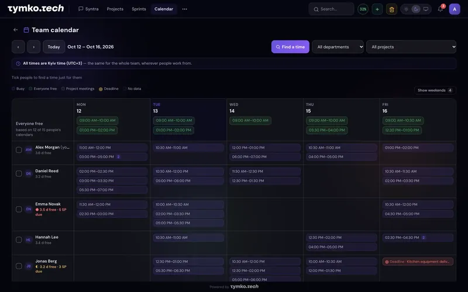Viewport: 468px width, 292px height.
Task: Open Daniel Reed's Monday 05:30 PM–07:00 PM block
Action: pyautogui.click(x=112, y=190)
